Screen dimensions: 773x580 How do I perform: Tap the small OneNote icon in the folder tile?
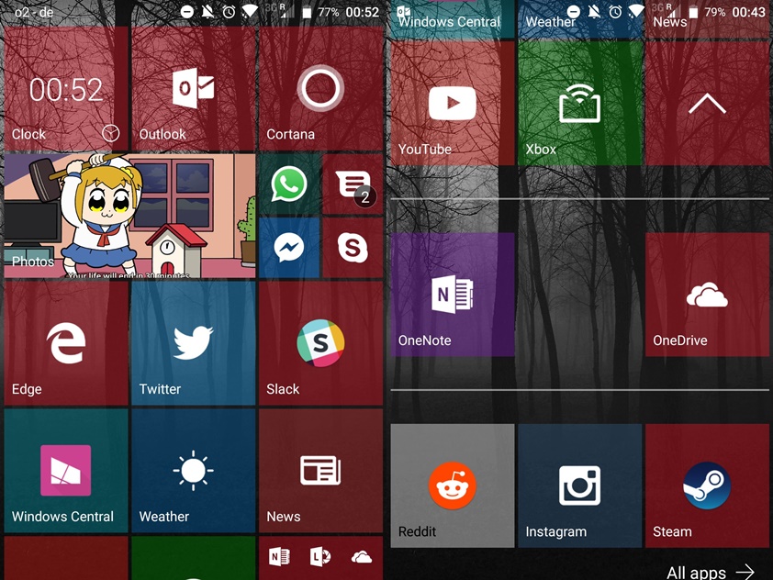(x=279, y=557)
